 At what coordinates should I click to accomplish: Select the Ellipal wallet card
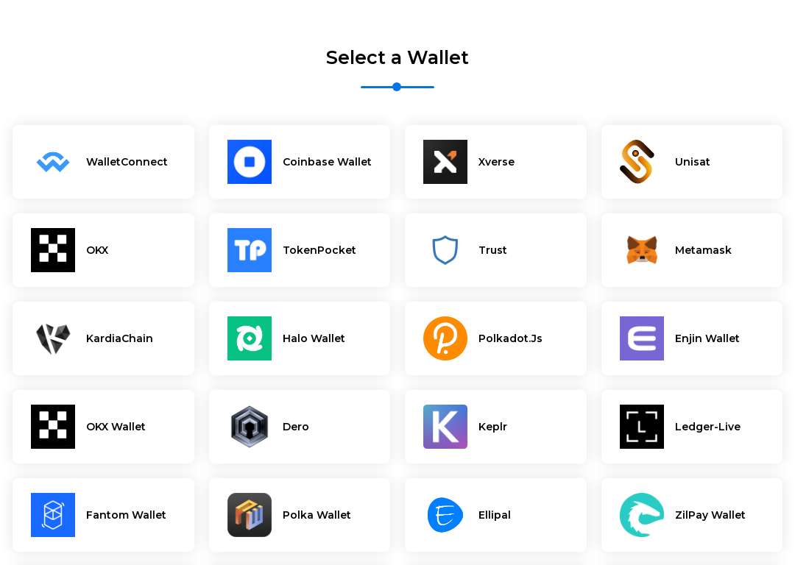click(495, 515)
